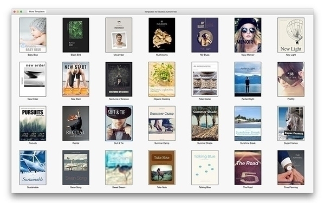Choose the Perfect Sight template
Image resolution: width=325 pixels, height=203 pixels.
coord(248,79)
